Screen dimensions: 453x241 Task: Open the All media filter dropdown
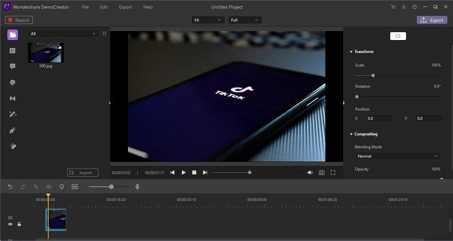click(x=63, y=33)
